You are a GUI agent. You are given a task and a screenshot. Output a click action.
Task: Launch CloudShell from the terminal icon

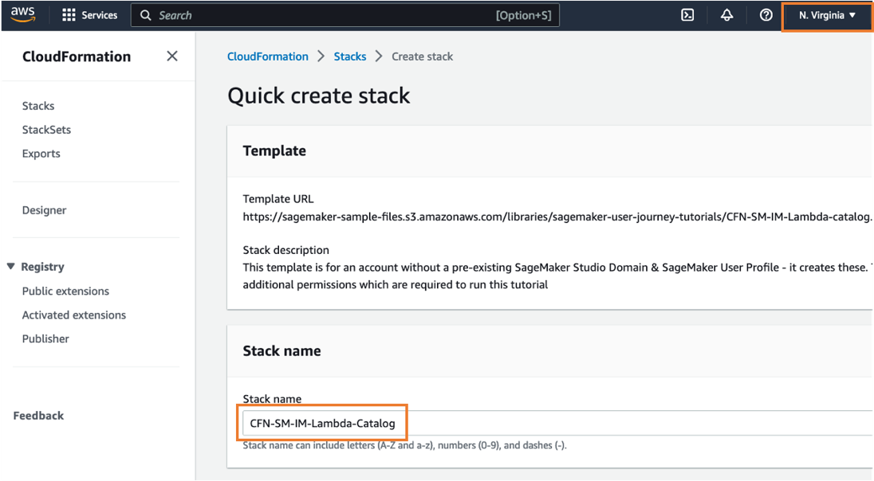687,14
